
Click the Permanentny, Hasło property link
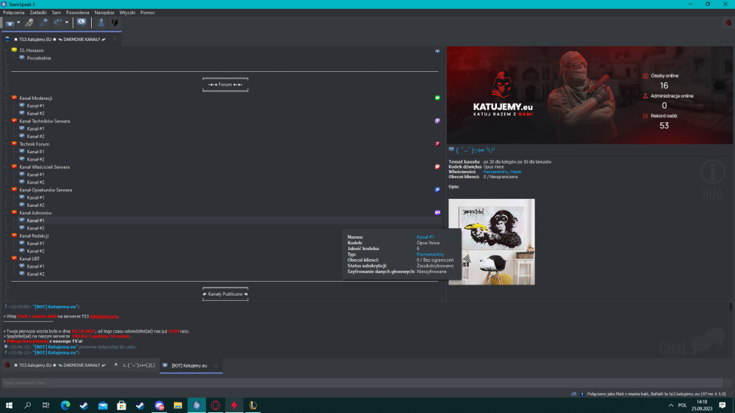pyautogui.click(x=502, y=172)
